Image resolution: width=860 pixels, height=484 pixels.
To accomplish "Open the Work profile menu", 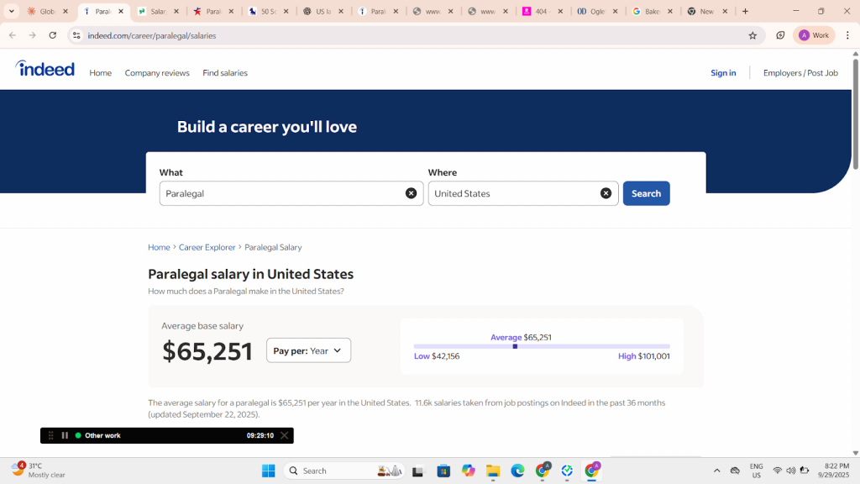I will (x=814, y=35).
